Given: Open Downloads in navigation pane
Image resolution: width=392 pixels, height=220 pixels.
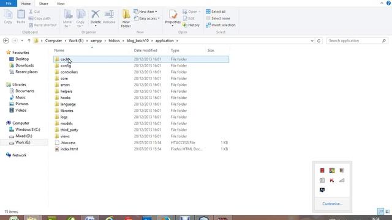Looking at the screenshot, I should pos(24,65).
